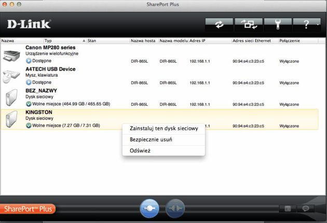The width and height of the screenshot is (327, 223).
Task: Open help with the question mark icon
Action: (x=307, y=24)
